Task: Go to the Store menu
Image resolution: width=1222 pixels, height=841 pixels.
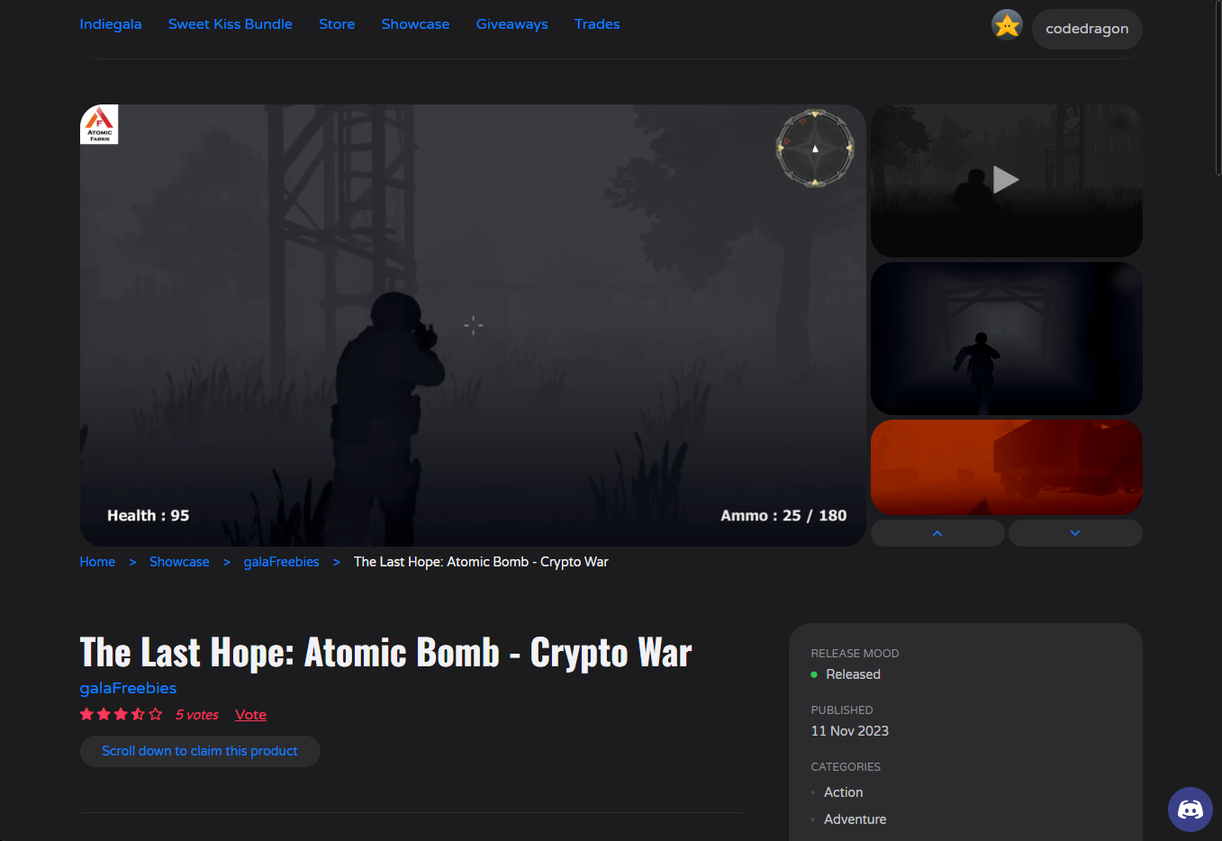Action: (337, 24)
